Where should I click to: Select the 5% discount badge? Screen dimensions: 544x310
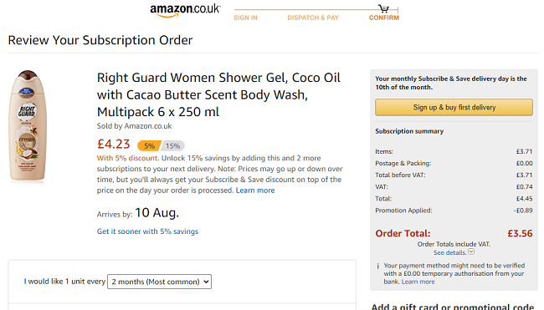(149, 146)
